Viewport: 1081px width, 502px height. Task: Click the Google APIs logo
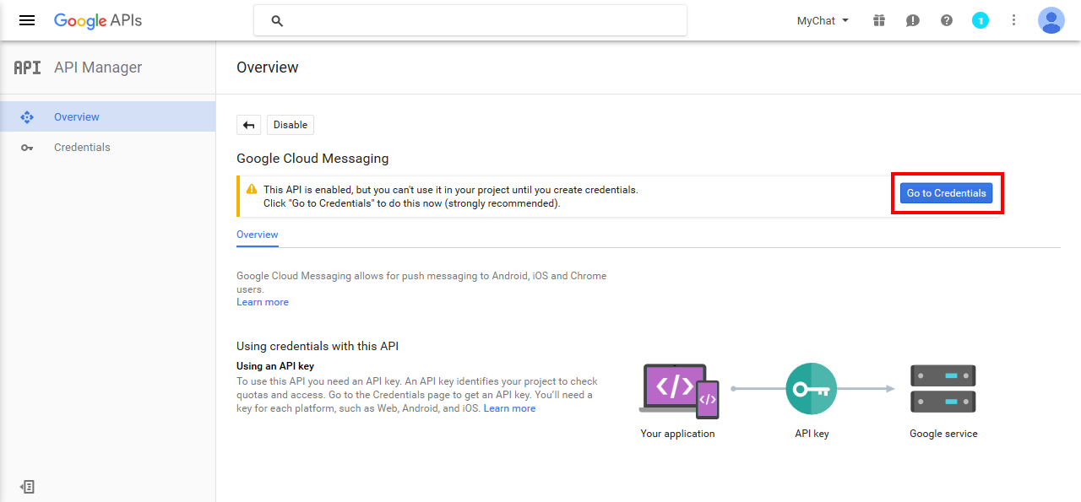98,20
